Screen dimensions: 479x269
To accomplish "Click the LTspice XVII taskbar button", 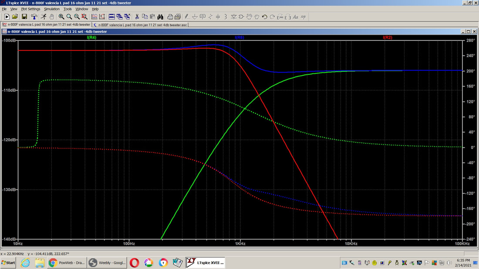I will click(205, 262).
